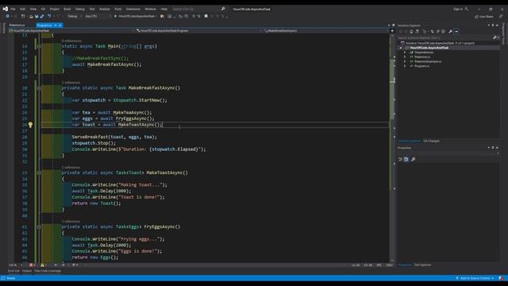Click the Alphabetical sort icon in Properties panel

[x=406, y=159]
